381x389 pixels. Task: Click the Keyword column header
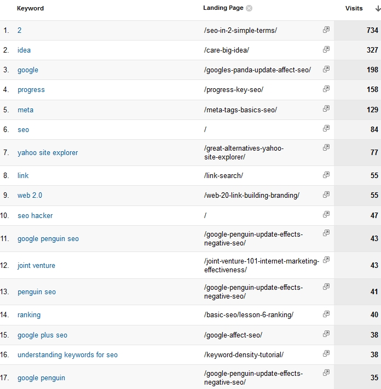pyautogui.click(x=30, y=9)
